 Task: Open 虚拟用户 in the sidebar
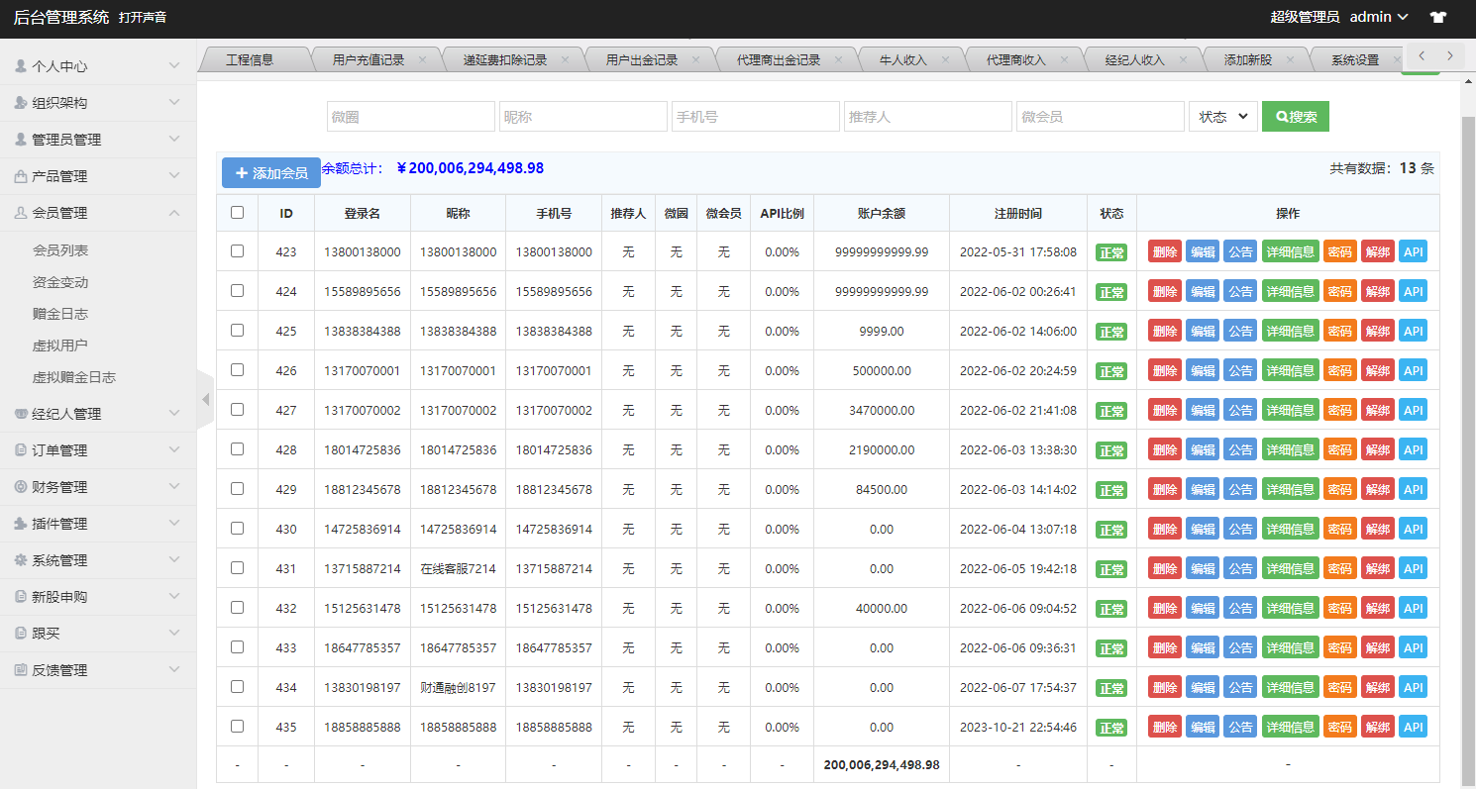pos(60,345)
